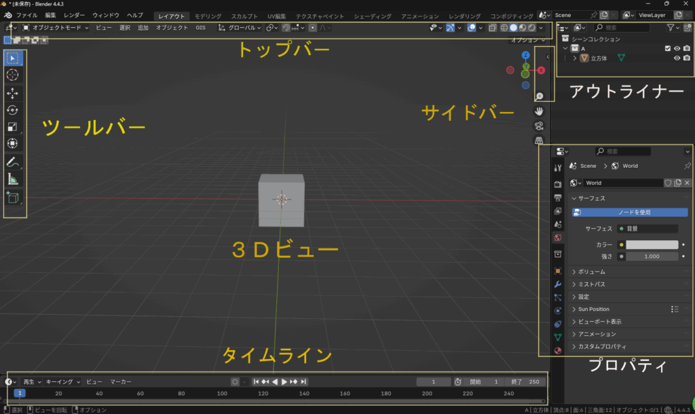Open the Object Data properties tab
The height and width of the screenshot is (414, 695).
coord(558,337)
